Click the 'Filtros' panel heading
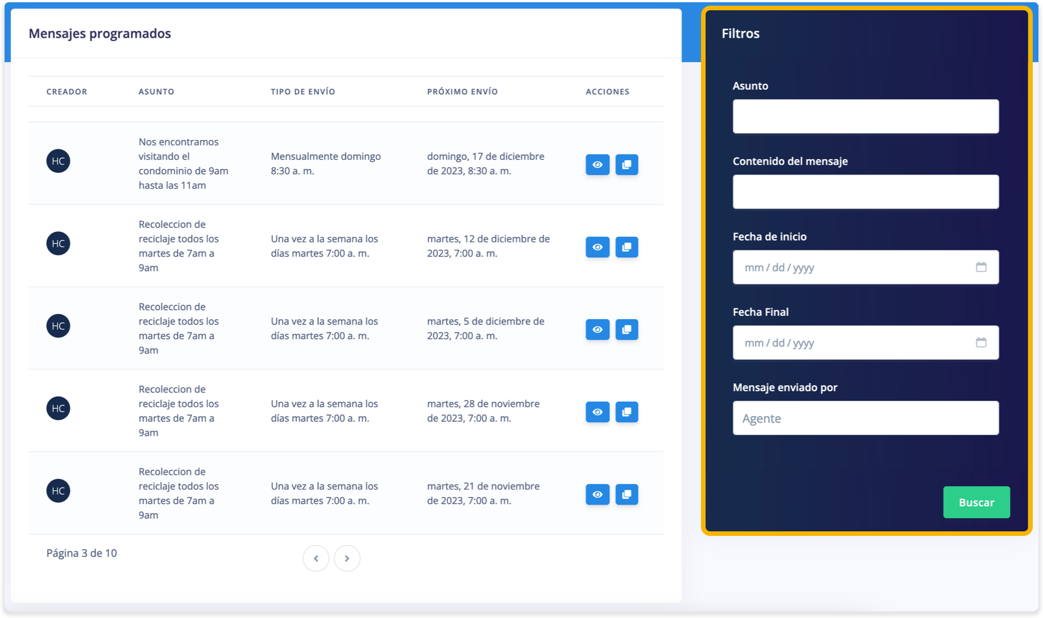Image resolution: width=1043 pixels, height=618 pixels. tap(740, 34)
